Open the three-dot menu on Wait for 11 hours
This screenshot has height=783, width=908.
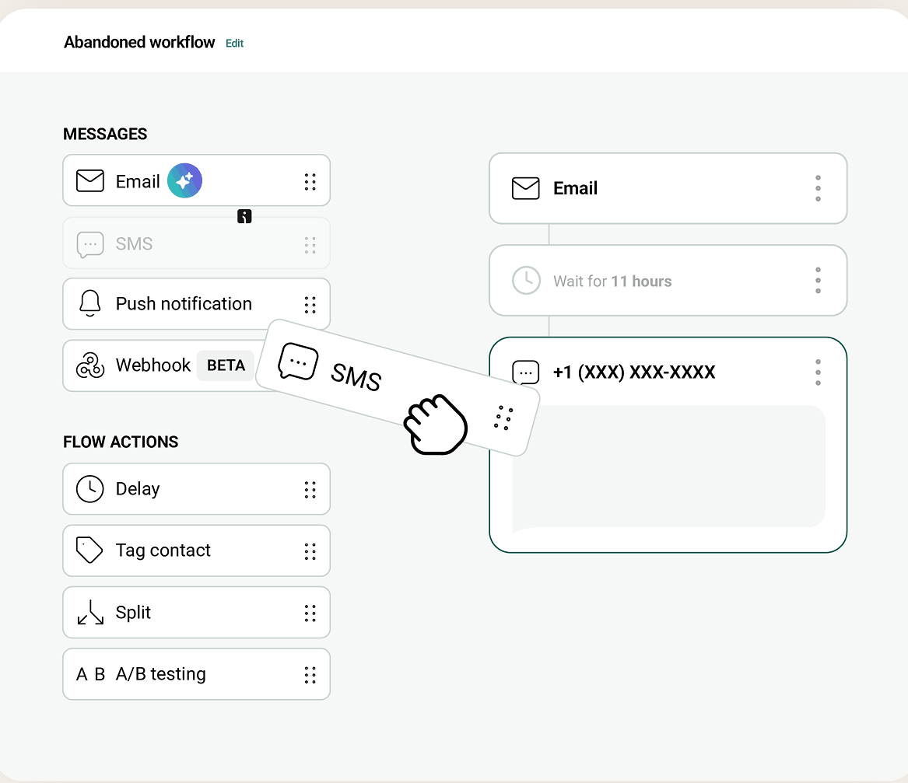tap(818, 281)
